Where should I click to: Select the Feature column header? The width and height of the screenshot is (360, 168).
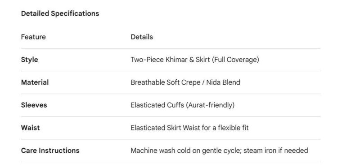pyautogui.click(x=33, y=37)
